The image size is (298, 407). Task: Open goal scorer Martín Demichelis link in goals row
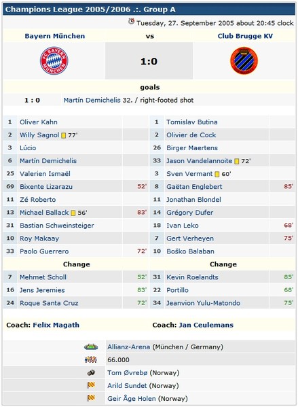[92, 100]
